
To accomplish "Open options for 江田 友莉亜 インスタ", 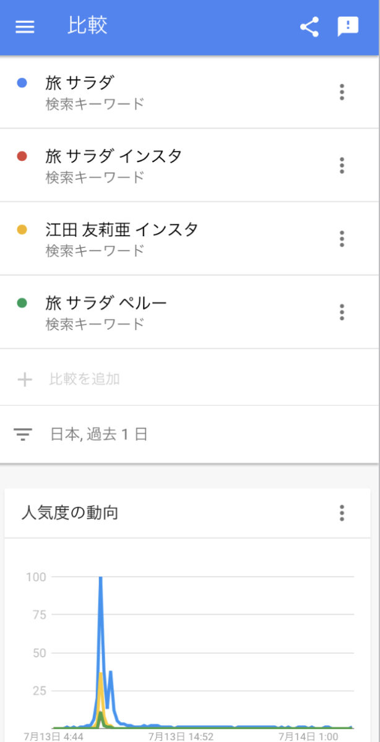I will point(342,239).
